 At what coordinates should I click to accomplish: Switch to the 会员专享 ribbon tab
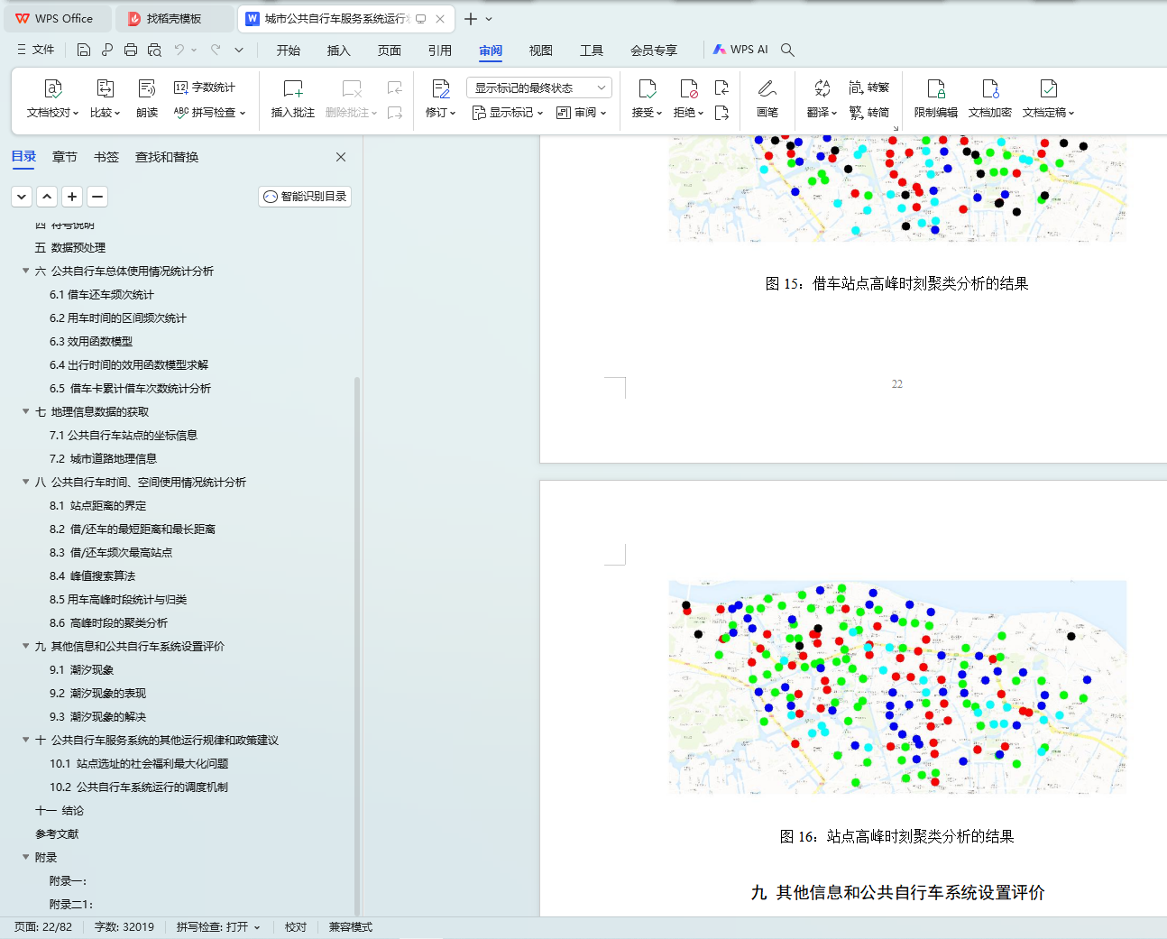(654, 51)
